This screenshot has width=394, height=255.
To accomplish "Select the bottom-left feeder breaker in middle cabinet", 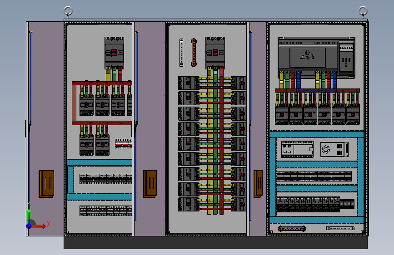I will pyautogui.click(x=189, y=204).
